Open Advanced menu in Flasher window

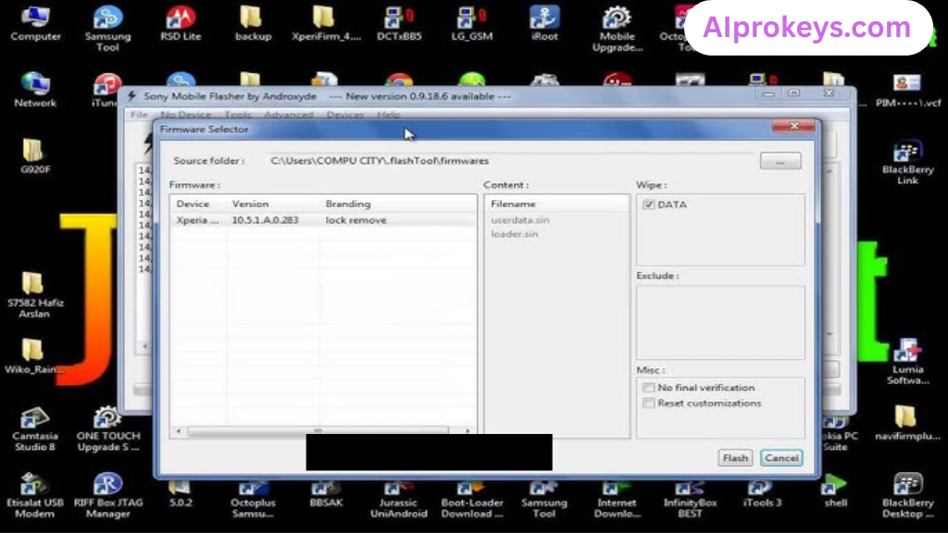289,115
